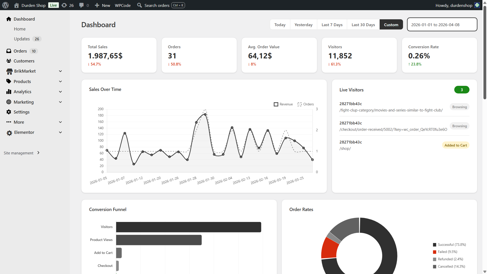Expand the Products submenu chevron

60,82
